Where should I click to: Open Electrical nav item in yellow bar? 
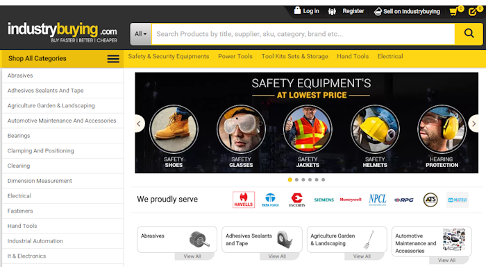pyautogui.click(x=390, y=57)
